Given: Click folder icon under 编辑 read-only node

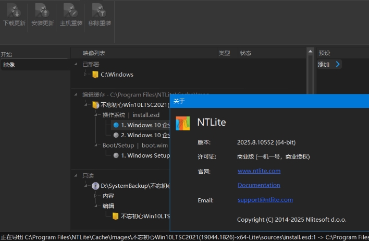Looking at the screenshot, I should [115, 216].
